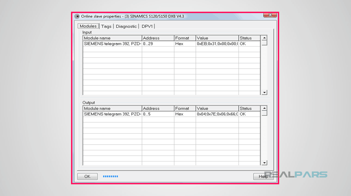Click the Output table scrollbar down arrow
Screen dimensions: 351x196
(x=264, y=163)
